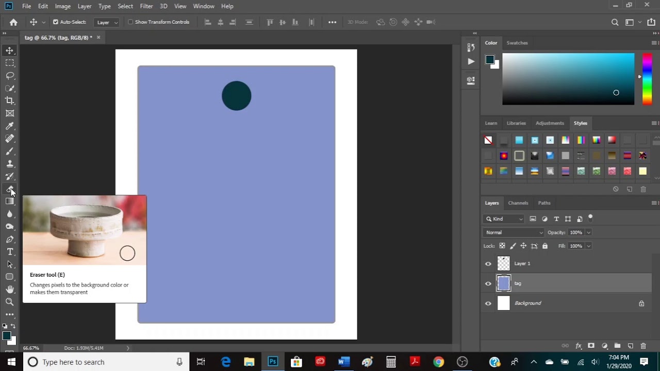The image size is (660, 371).
Task: Click the zoom percentage field 66.67%
Action: point(31,348)
